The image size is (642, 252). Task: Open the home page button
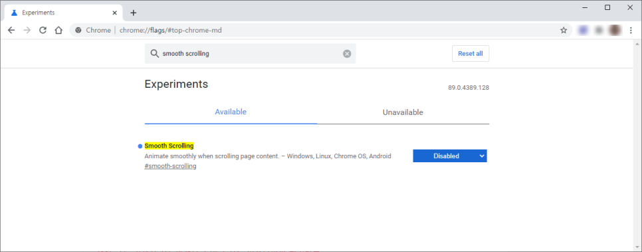pos(58,31)
